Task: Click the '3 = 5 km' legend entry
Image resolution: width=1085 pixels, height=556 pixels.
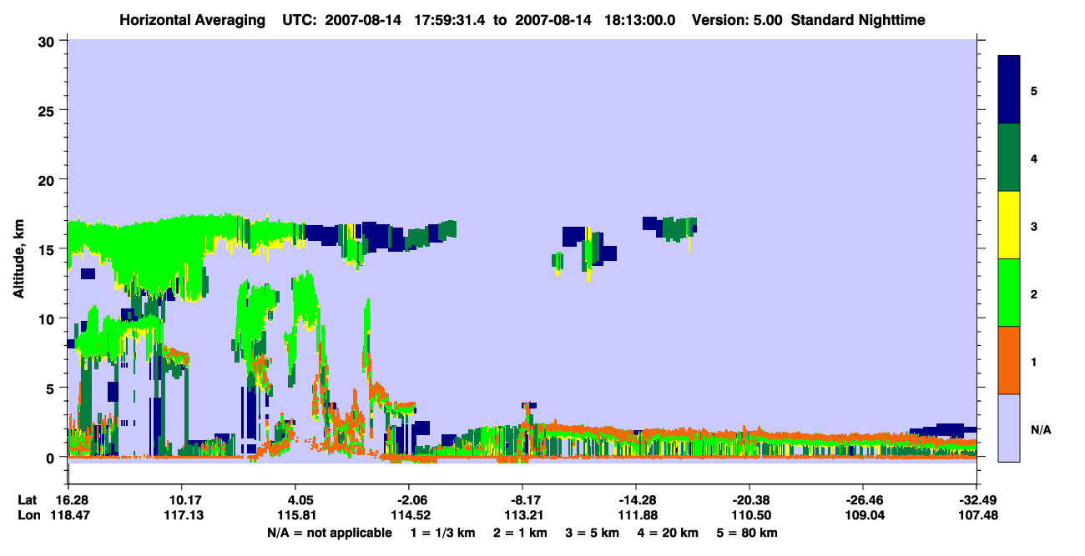Action: tap(593, 533)
